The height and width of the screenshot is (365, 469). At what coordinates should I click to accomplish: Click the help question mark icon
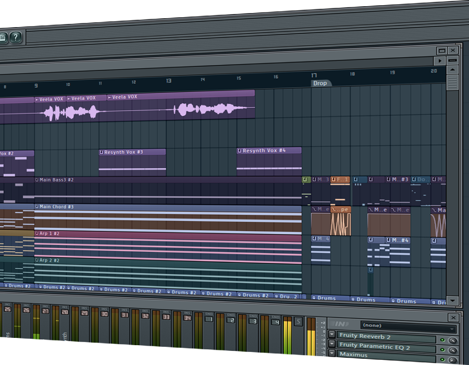pyautogui.click(x=16, y=37)
